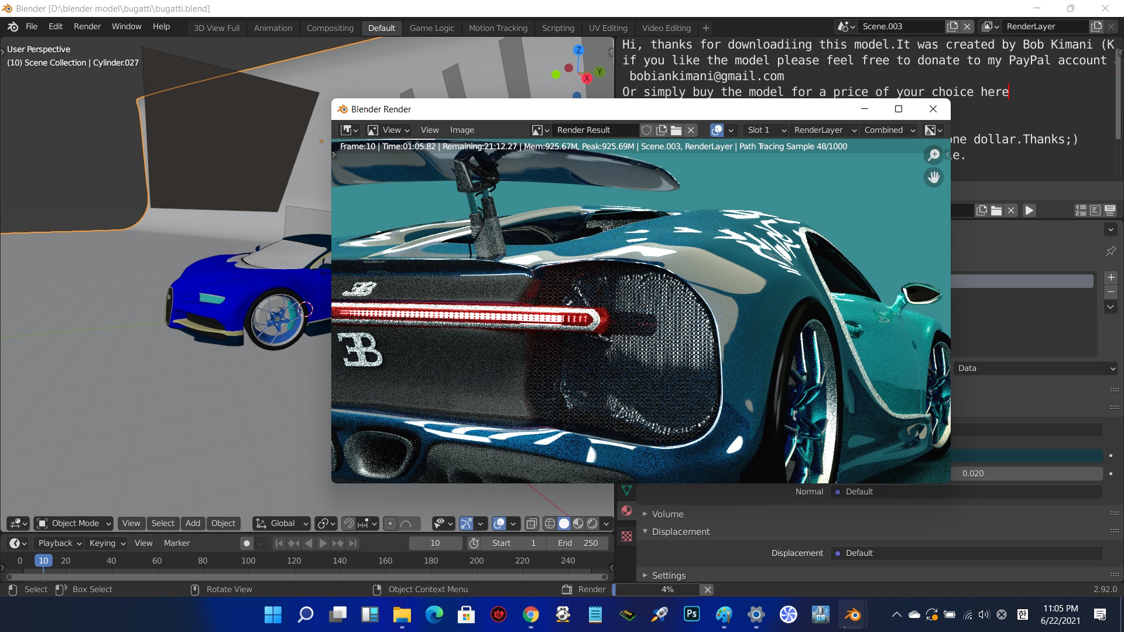The height and width of the screenshot is (632, 1124).
Task: Play the animation forward
Action: click(x=323, y=543)
